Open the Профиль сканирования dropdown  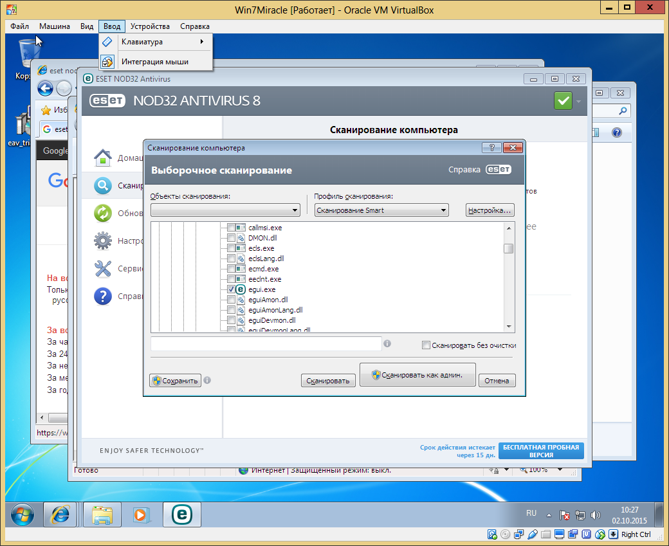[381, 210]
